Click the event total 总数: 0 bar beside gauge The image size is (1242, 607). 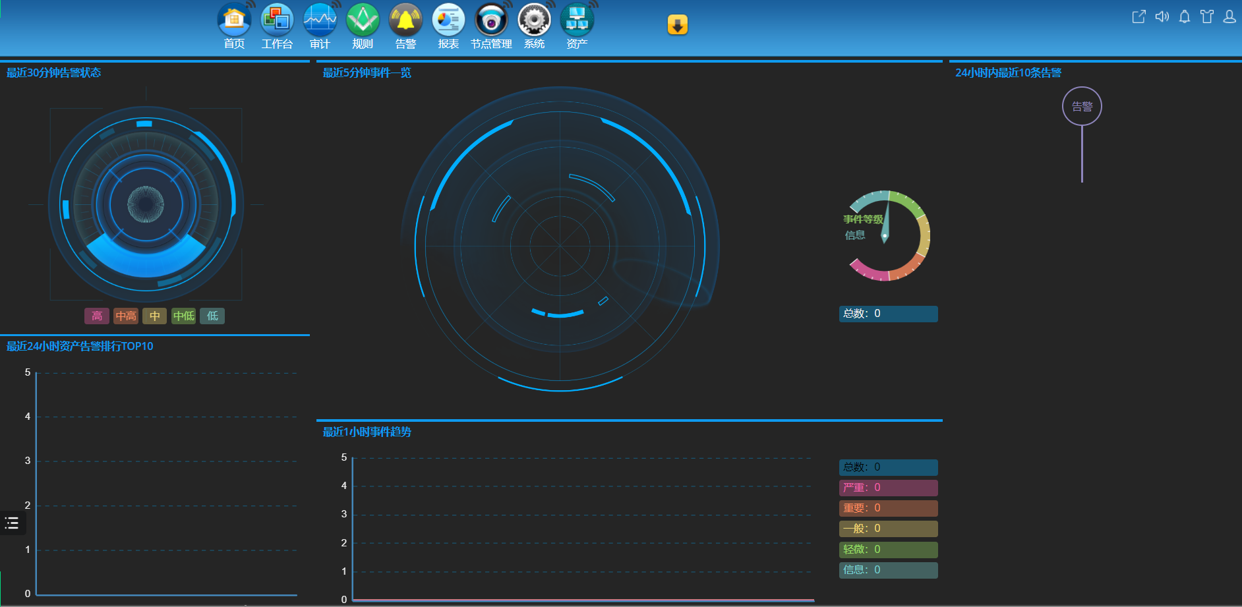coord(889,314)
